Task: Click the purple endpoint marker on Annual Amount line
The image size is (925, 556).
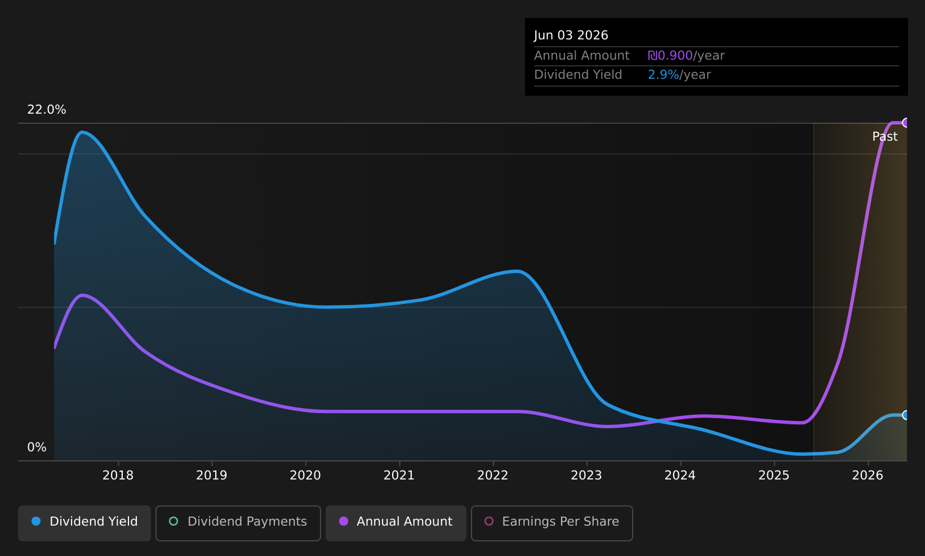Action: click(906, 123)
